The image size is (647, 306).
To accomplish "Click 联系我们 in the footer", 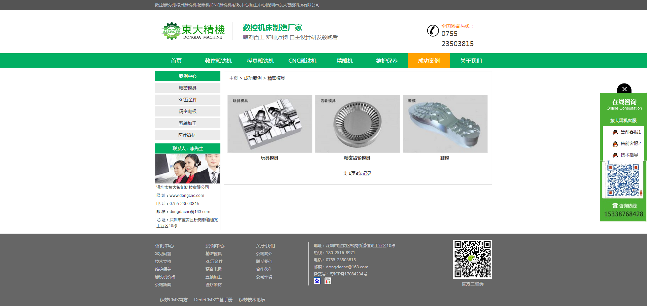I will point(264,261).
